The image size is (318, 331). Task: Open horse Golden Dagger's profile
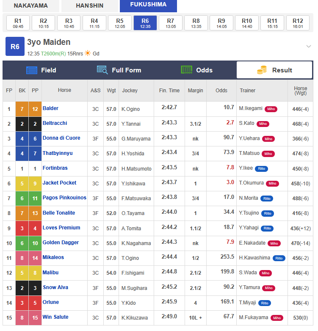61,243
